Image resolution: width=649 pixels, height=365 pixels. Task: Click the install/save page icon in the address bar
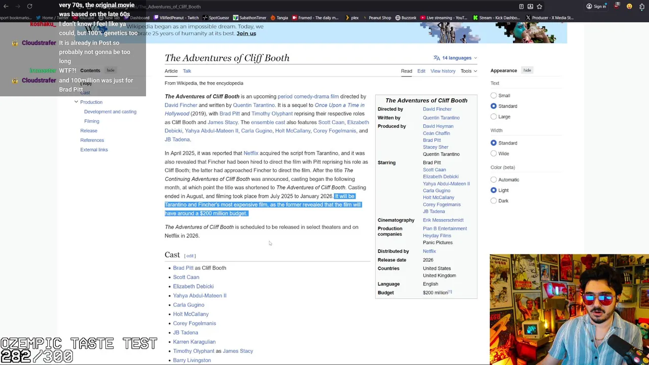pyautogui.click(x=530, y=7)
